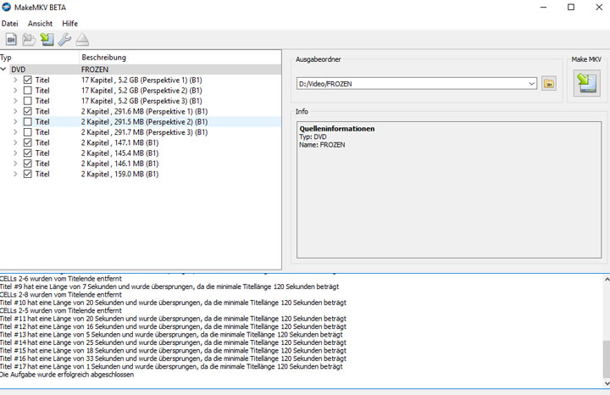This screenshot has height=395, width=610.
Task: Click the log scrollbar thumb
Action: click(607, 359)
